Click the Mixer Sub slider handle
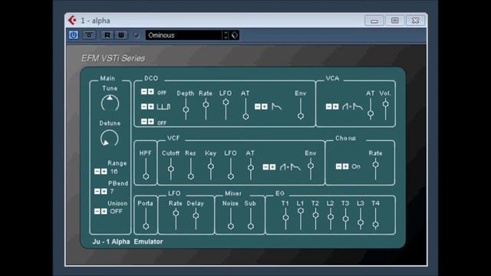The width and height of the screenshot is (491, 276). [251, 226]
